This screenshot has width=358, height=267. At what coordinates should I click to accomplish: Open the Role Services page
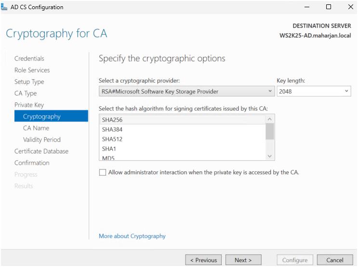(x=32, y=70)
